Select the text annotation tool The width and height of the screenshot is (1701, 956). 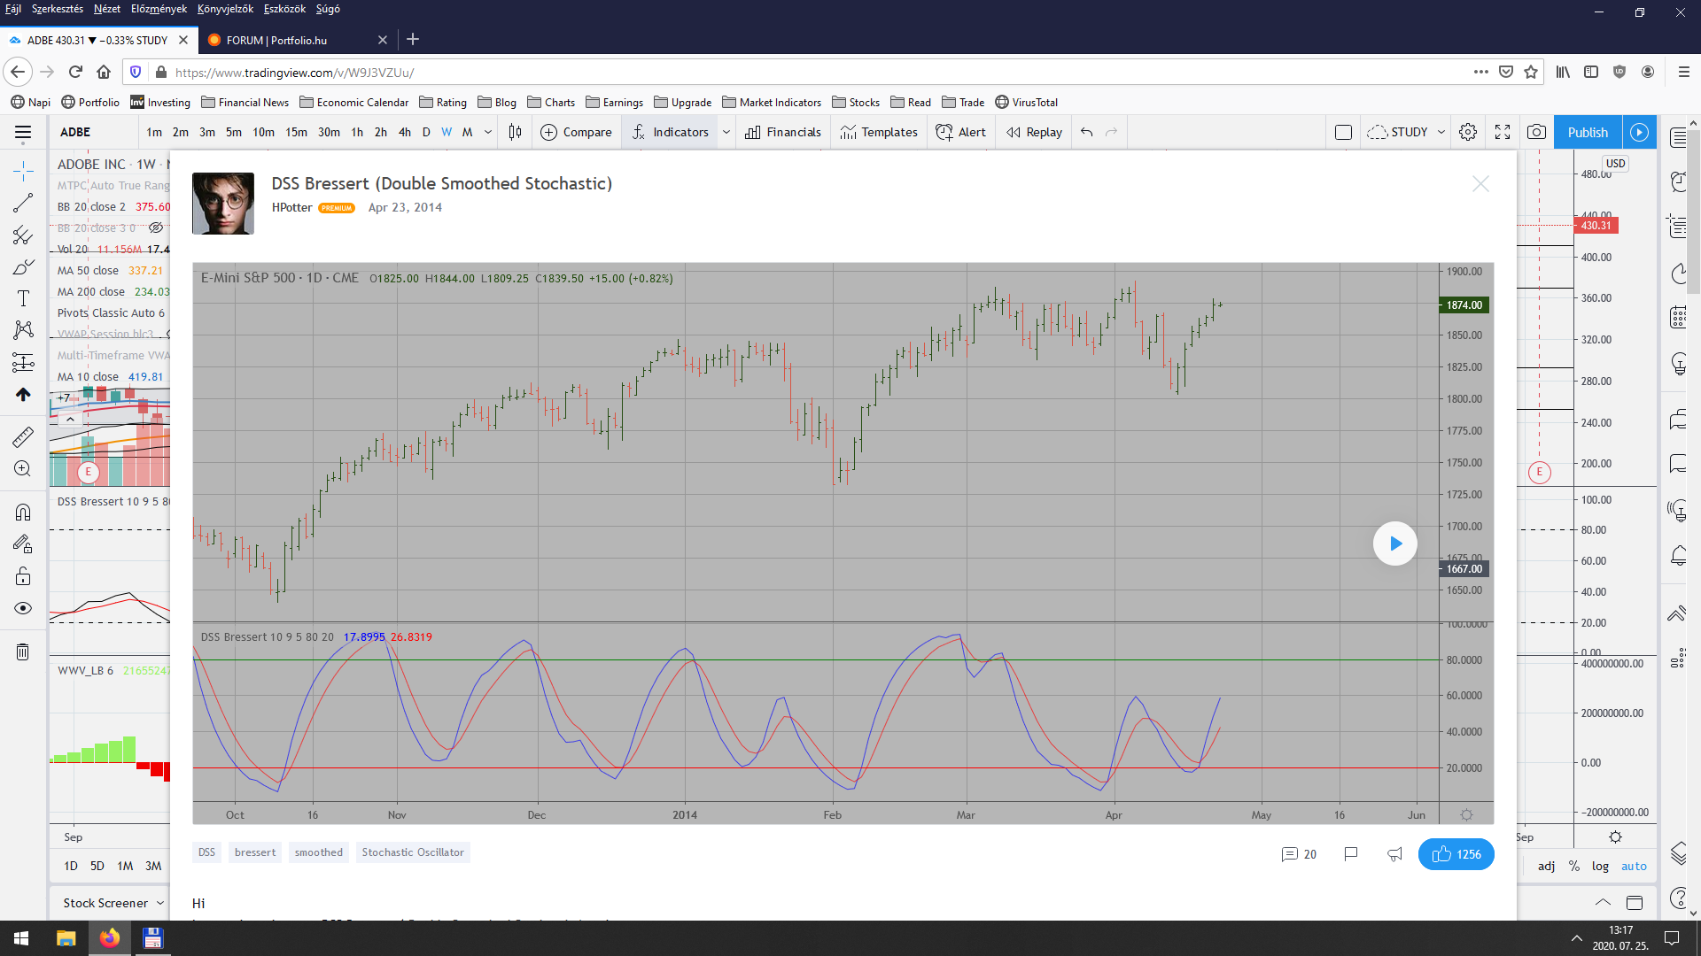[x=23, y=298]
